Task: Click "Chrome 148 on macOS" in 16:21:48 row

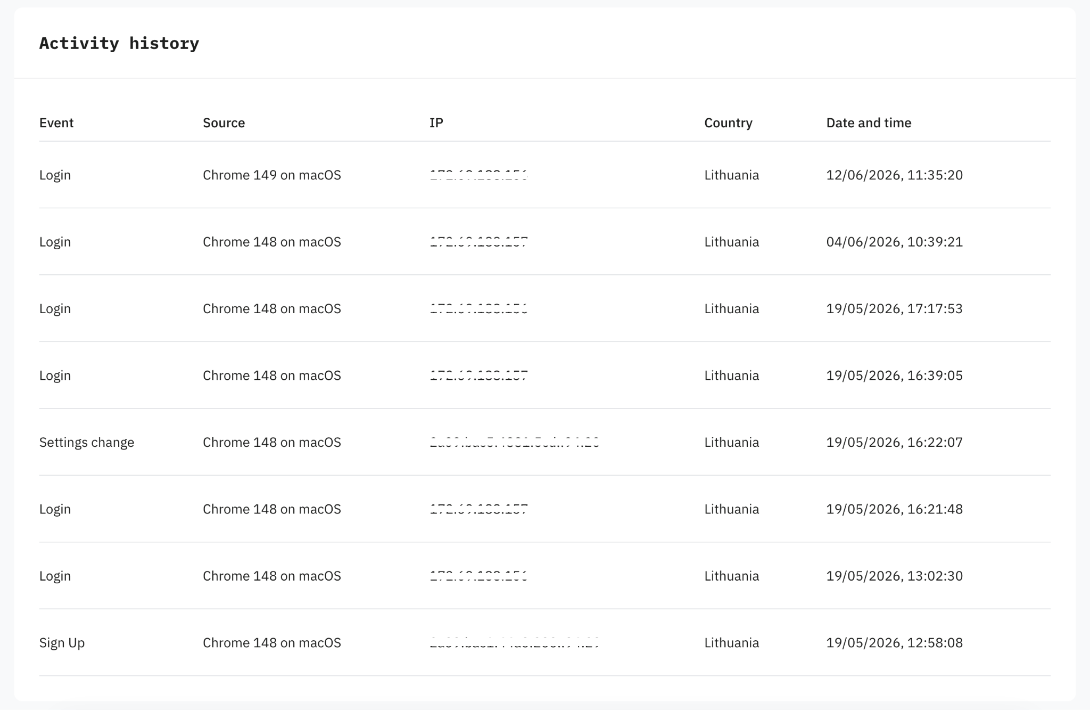Action: [272, 509]
